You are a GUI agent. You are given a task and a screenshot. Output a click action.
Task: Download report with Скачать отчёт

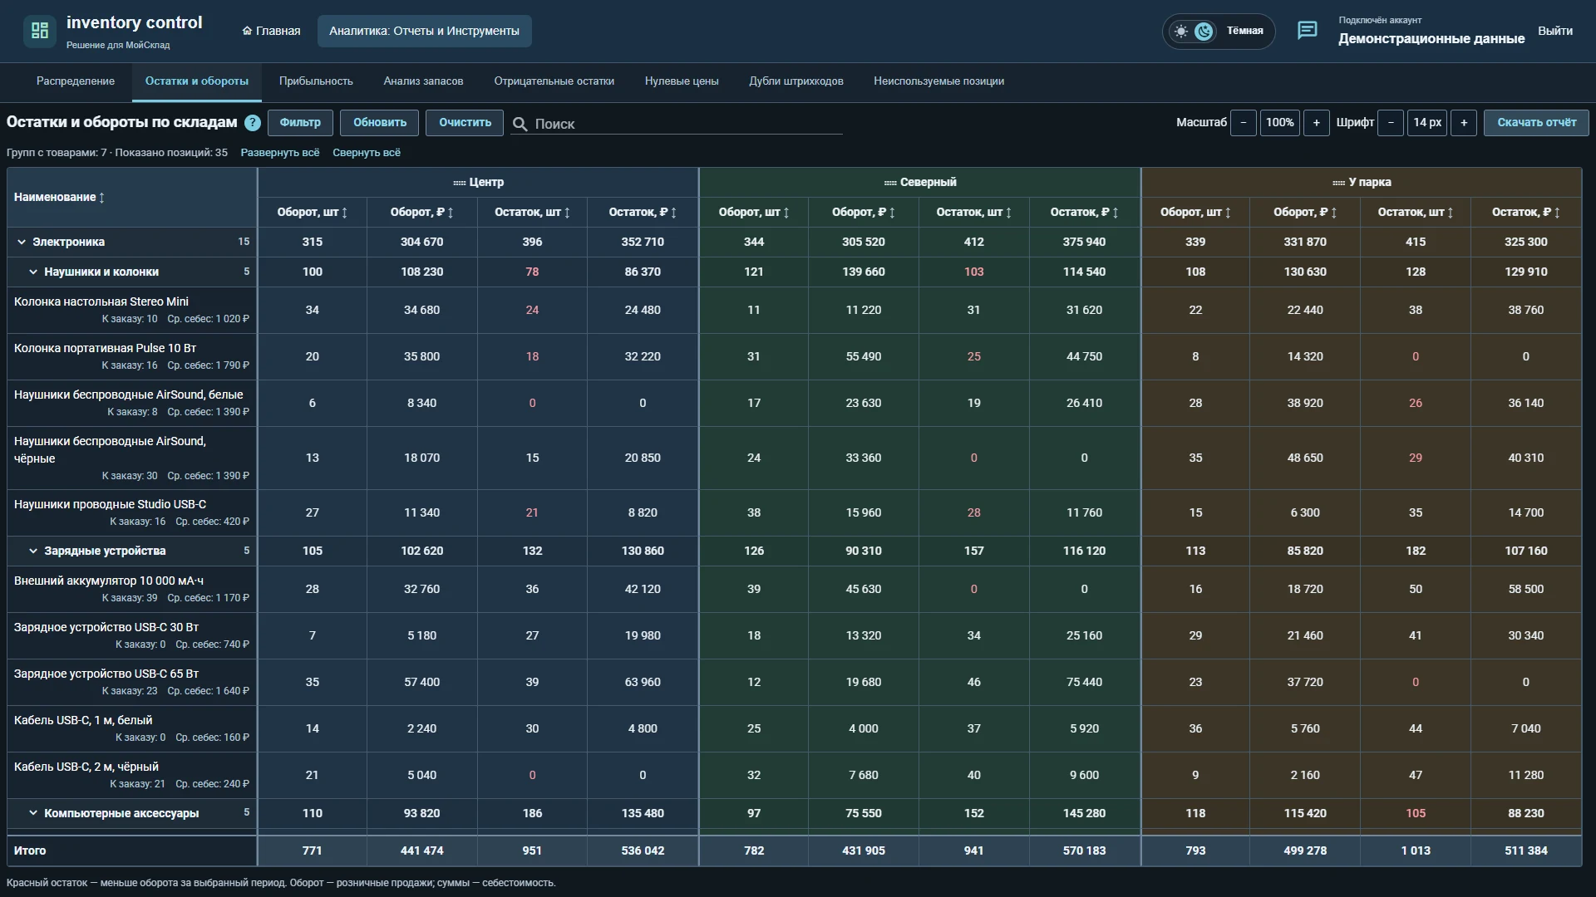pos(1536,123)
